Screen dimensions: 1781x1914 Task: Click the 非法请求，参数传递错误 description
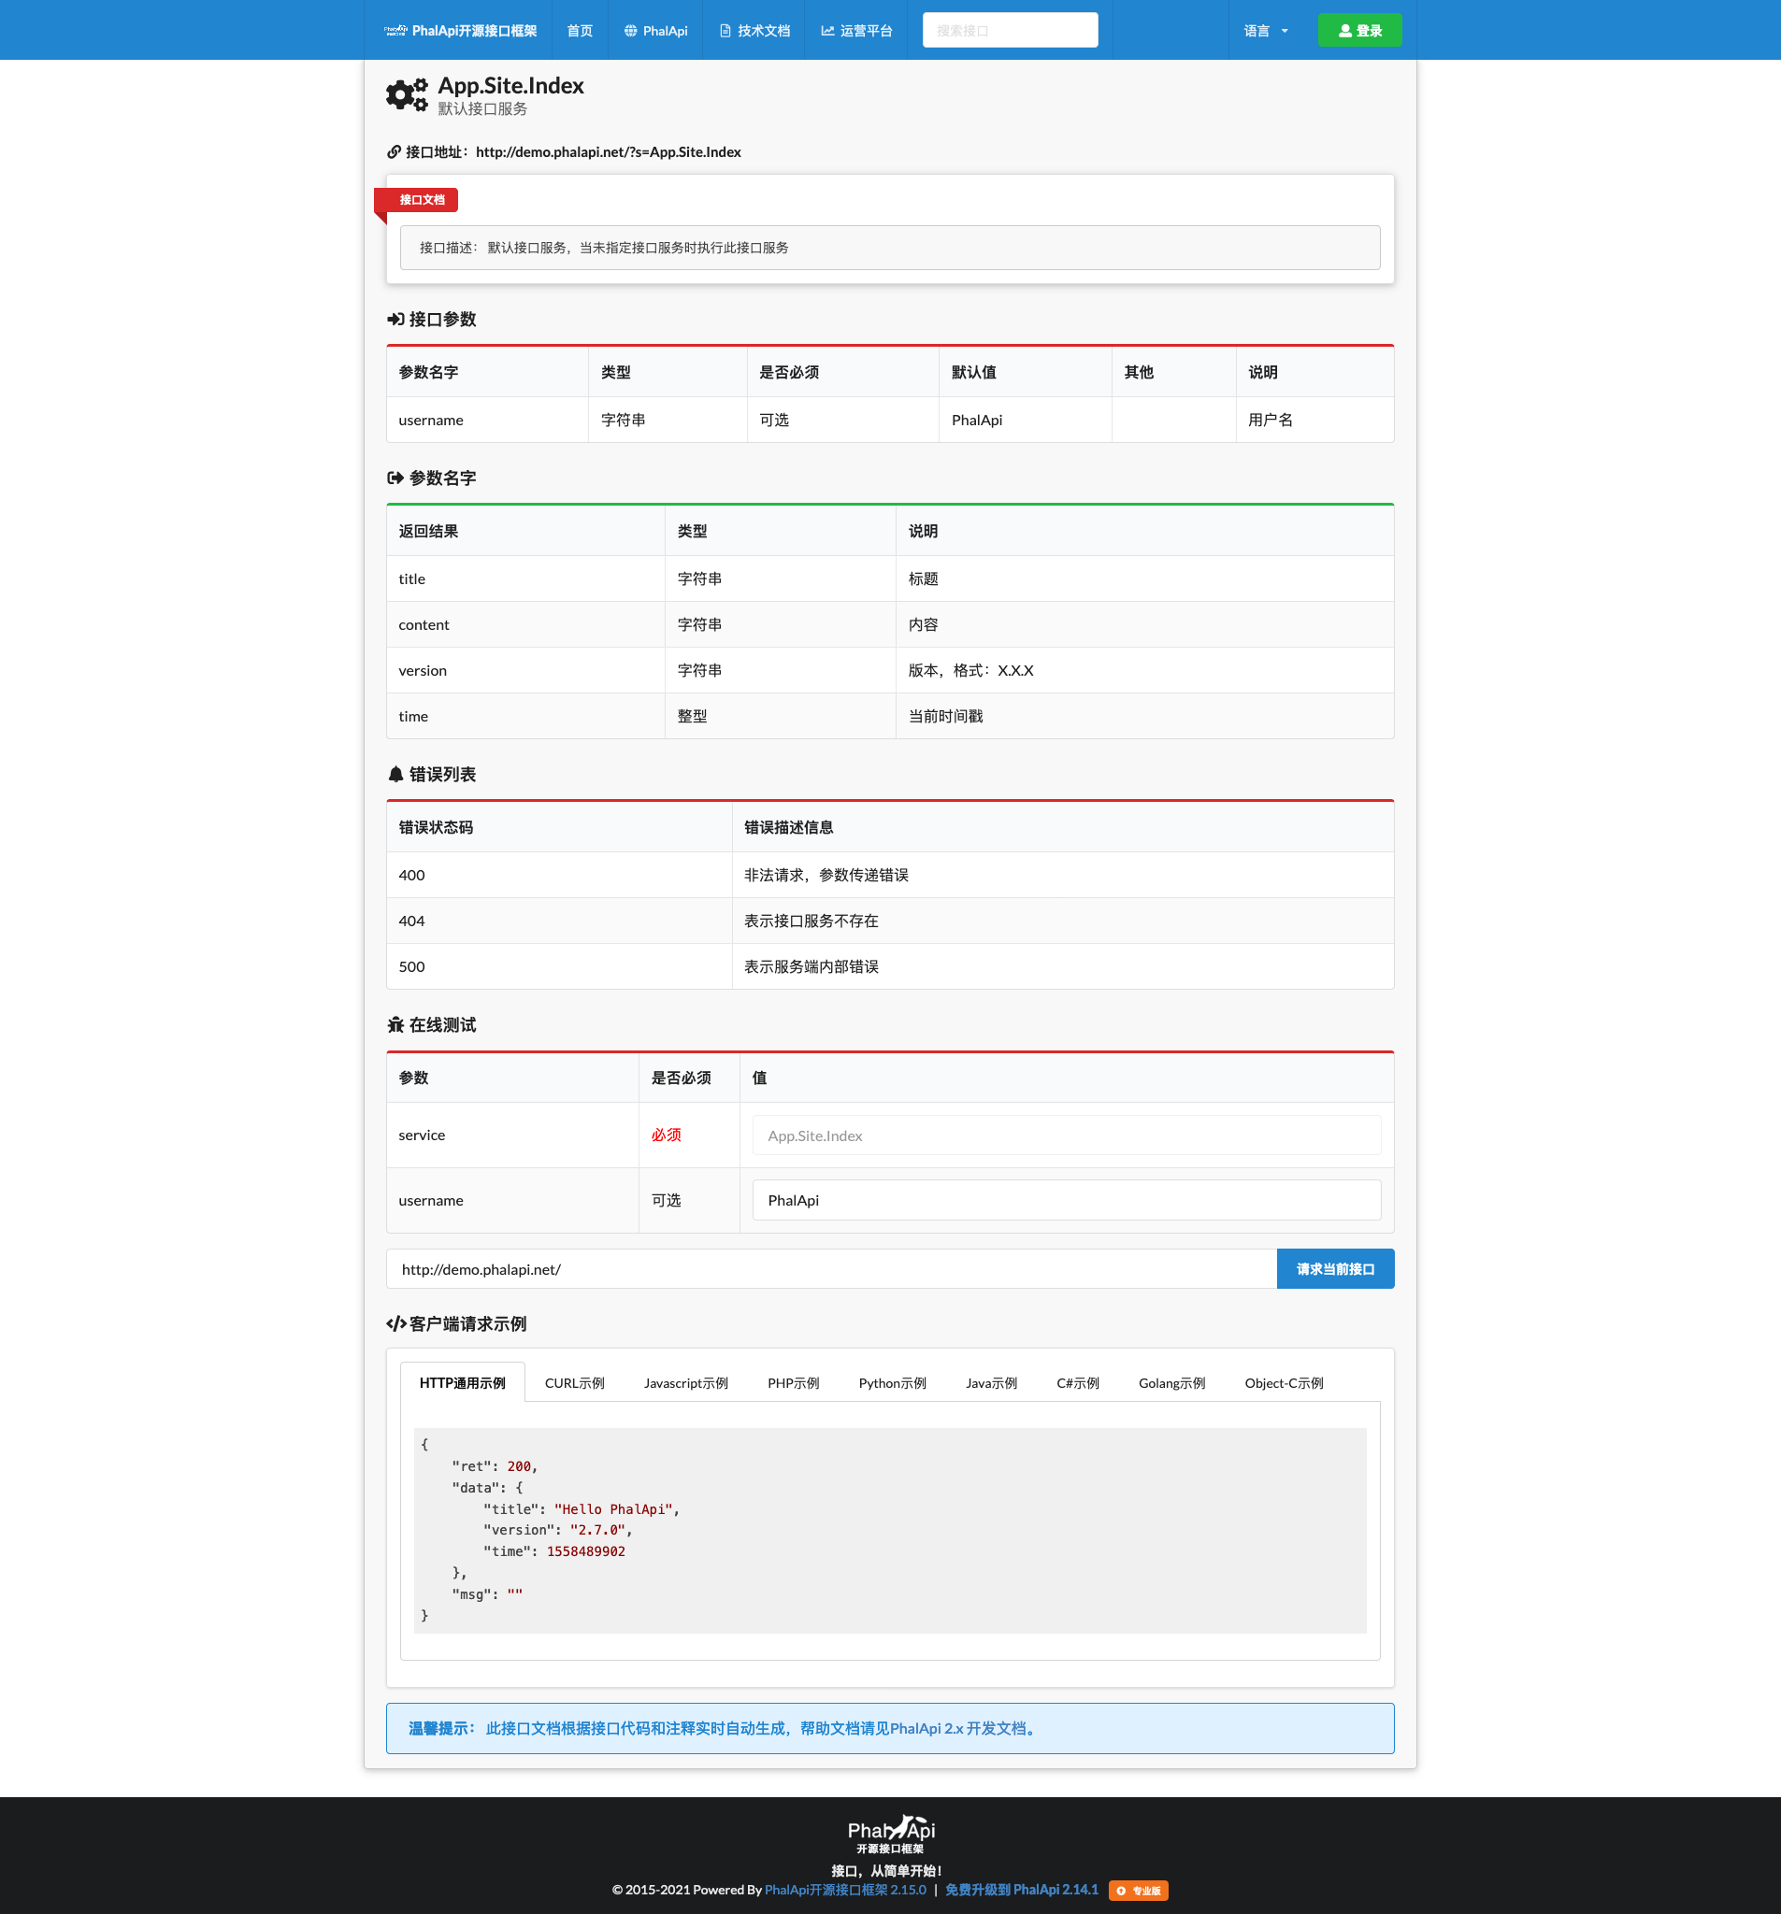click(x=826, y=875)
